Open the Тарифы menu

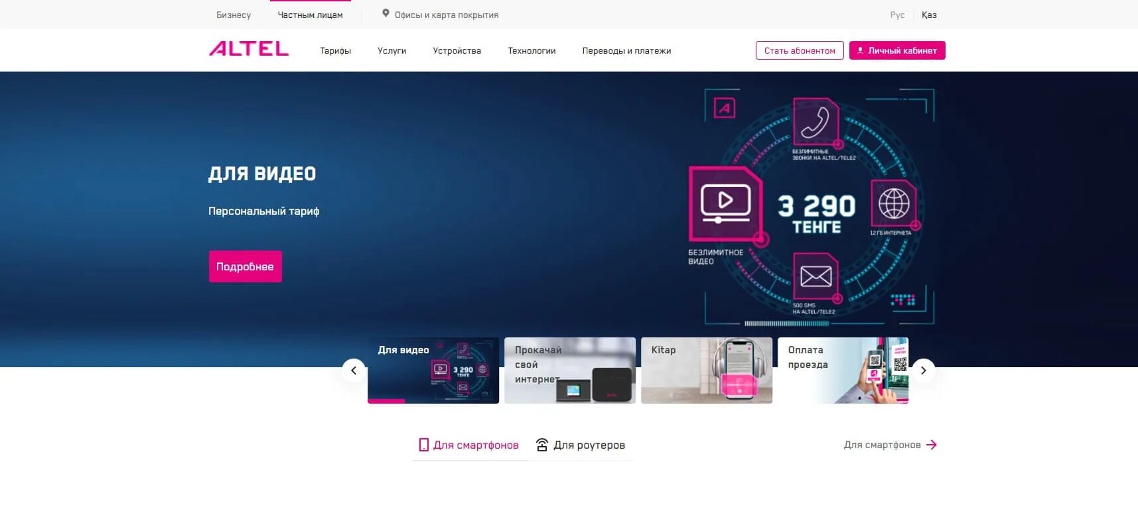[336, 50]
